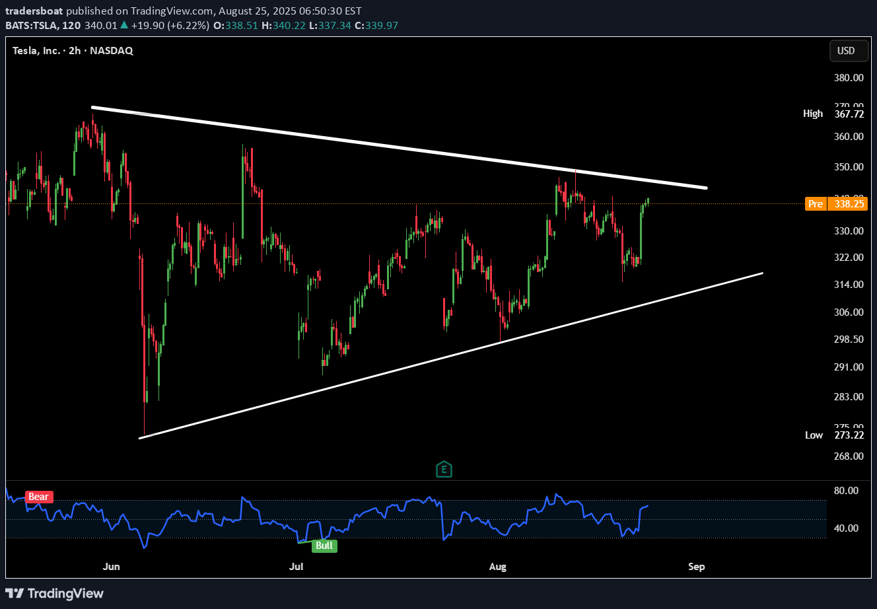Image resolution: width=877 pixels, height=609 pixels.
Task: Click the Jun date axis label
Action: point(112,567)
